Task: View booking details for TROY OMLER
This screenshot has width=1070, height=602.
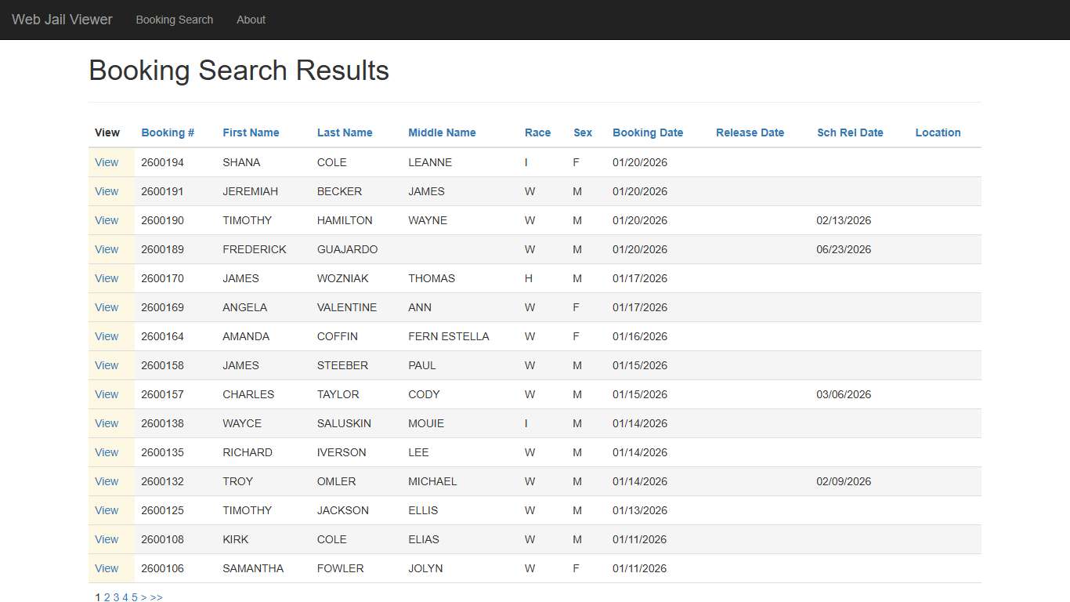Action: [107, 481]
